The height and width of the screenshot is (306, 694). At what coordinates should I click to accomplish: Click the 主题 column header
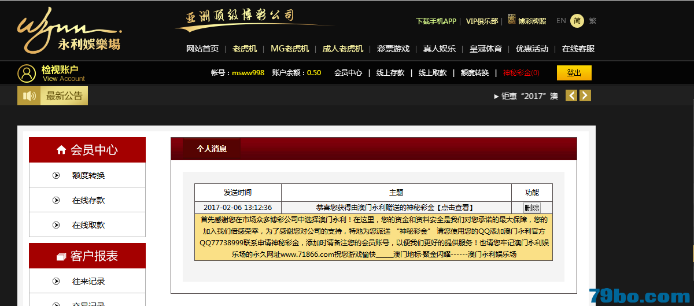[396, 193]
